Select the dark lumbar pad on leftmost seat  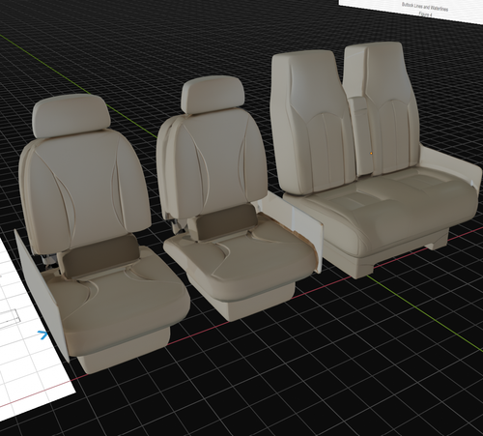(x=100, y=256)
